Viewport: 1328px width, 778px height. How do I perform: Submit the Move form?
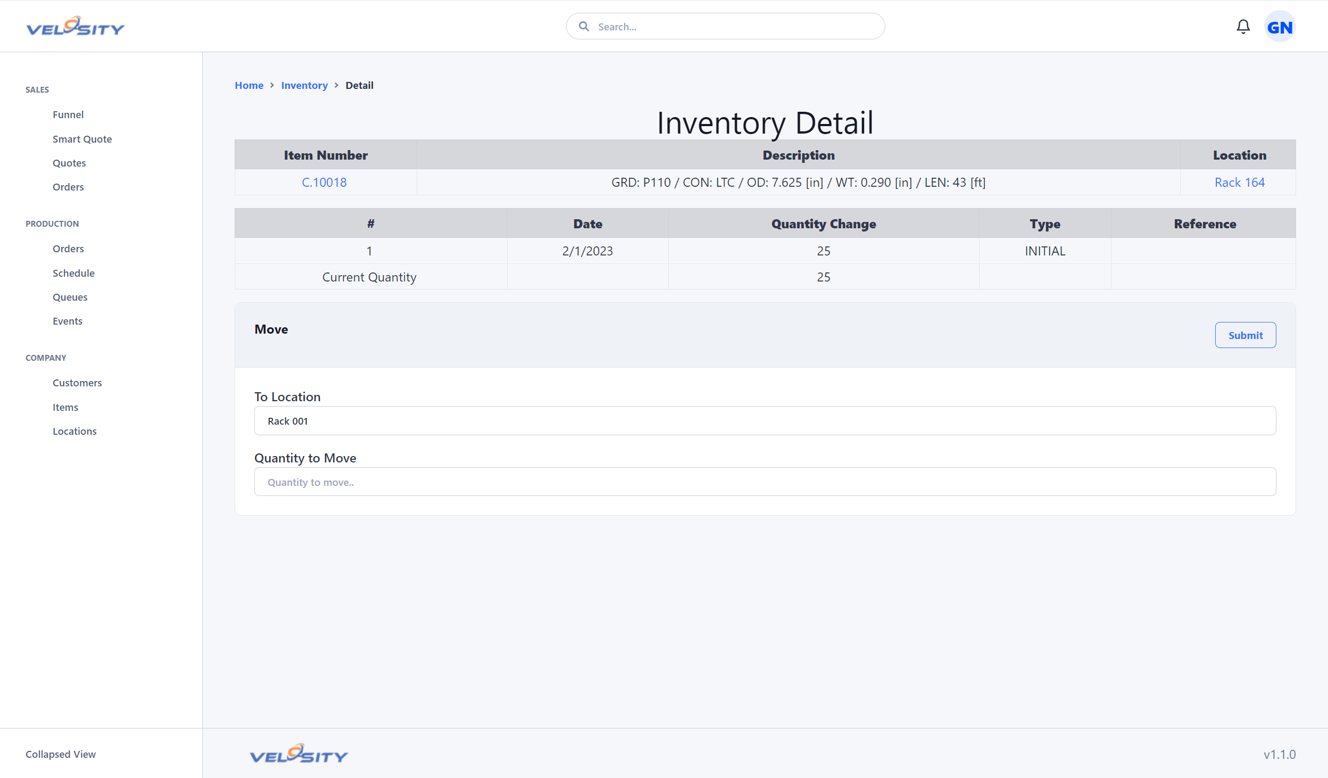pos(1245,335)
